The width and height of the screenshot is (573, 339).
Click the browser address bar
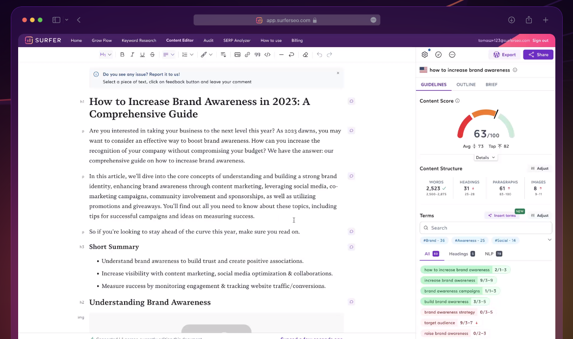coord(286,20)
